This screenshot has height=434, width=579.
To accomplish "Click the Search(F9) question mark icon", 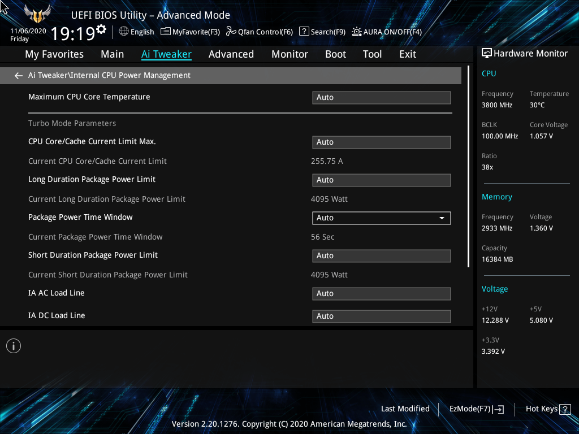I will (x=304, y=32).
